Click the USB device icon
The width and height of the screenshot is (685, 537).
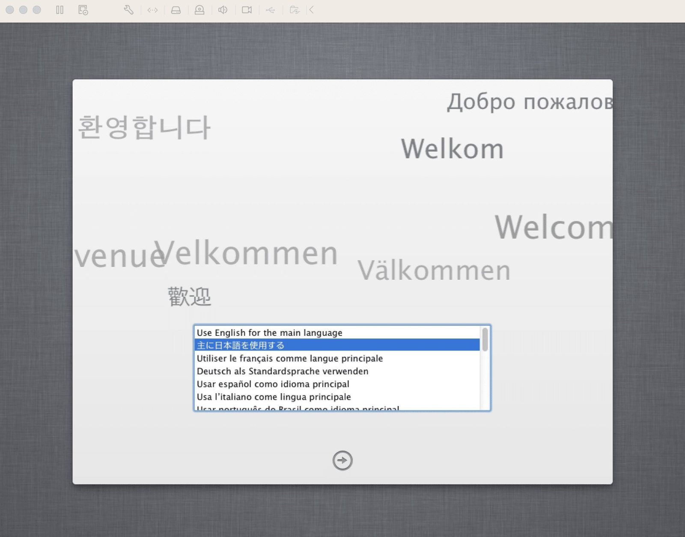click(x=270, y=10)
